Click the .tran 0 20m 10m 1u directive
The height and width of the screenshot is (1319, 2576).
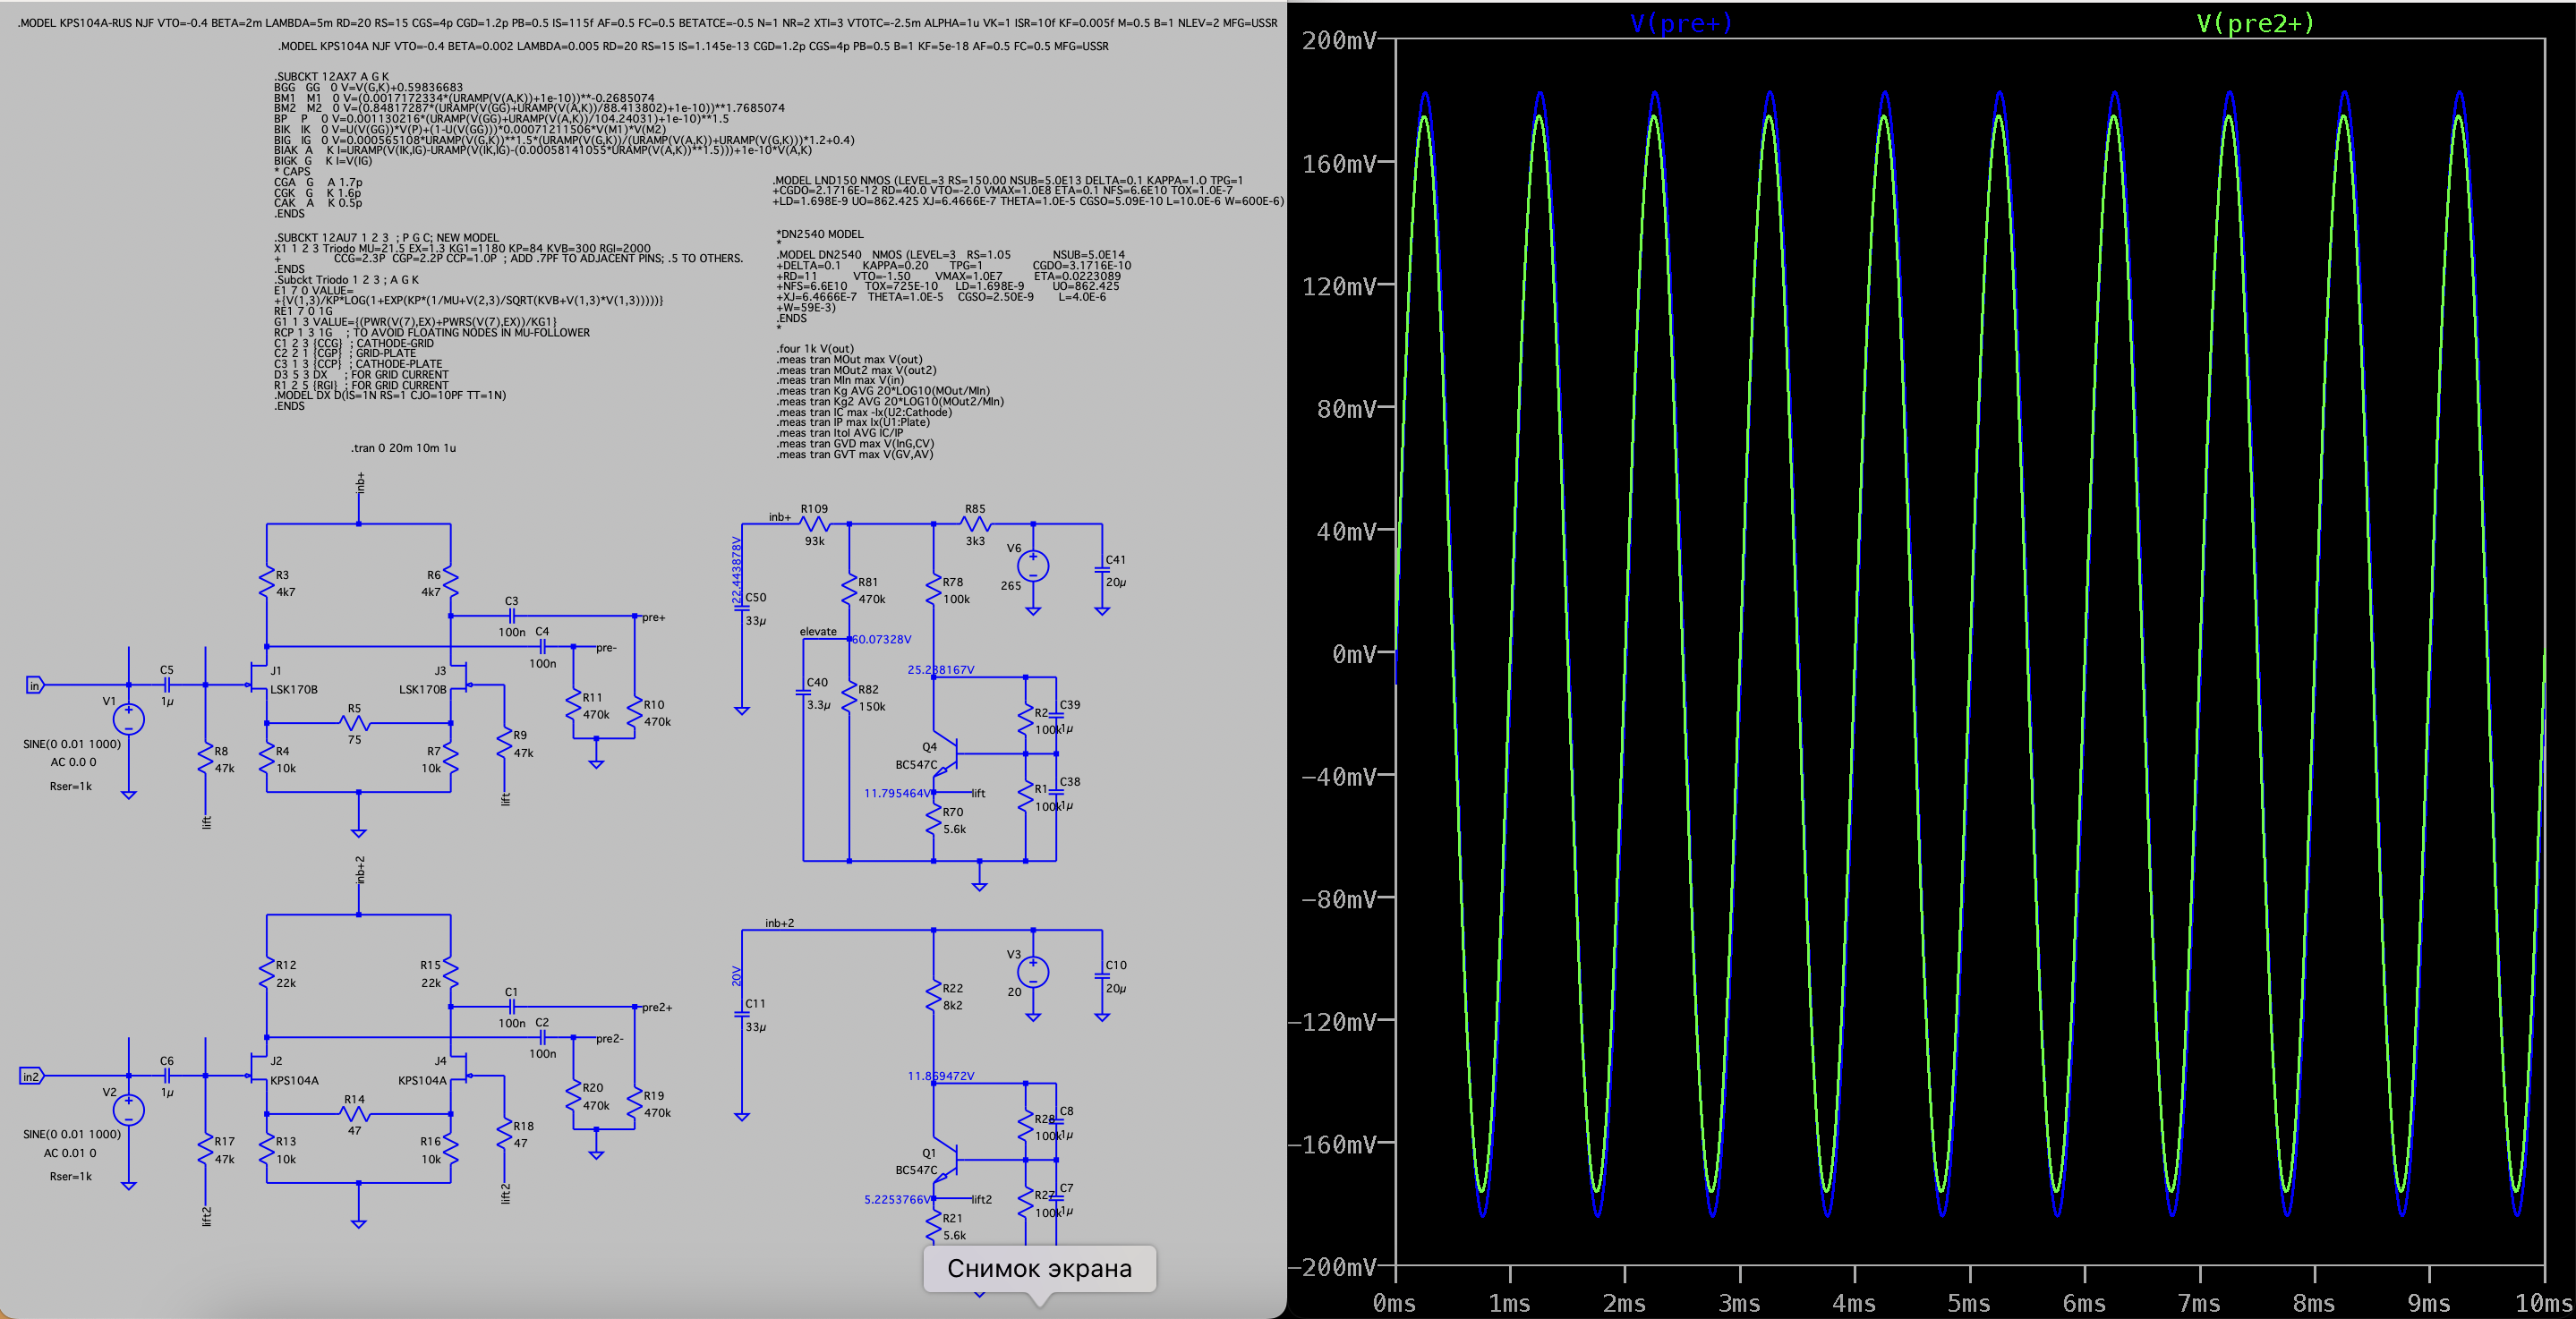(x=403, y=448)
